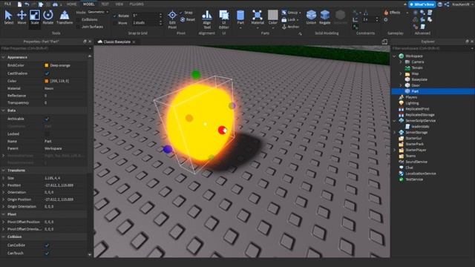
Task: Click the Material property value Neon
Action: coord(49,88)
